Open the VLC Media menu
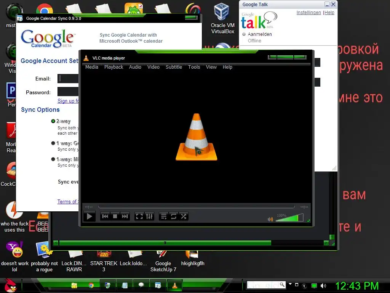Image resolution: width=390 pixels, height=293 pixels. [91, 67]
